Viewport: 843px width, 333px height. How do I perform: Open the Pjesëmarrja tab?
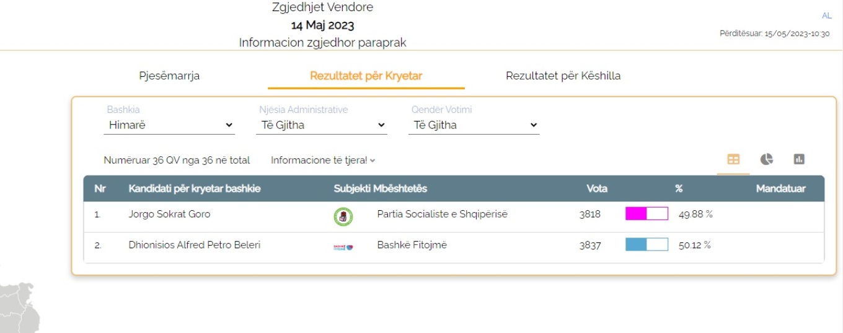pyautogui.click(x=169, y=76)
